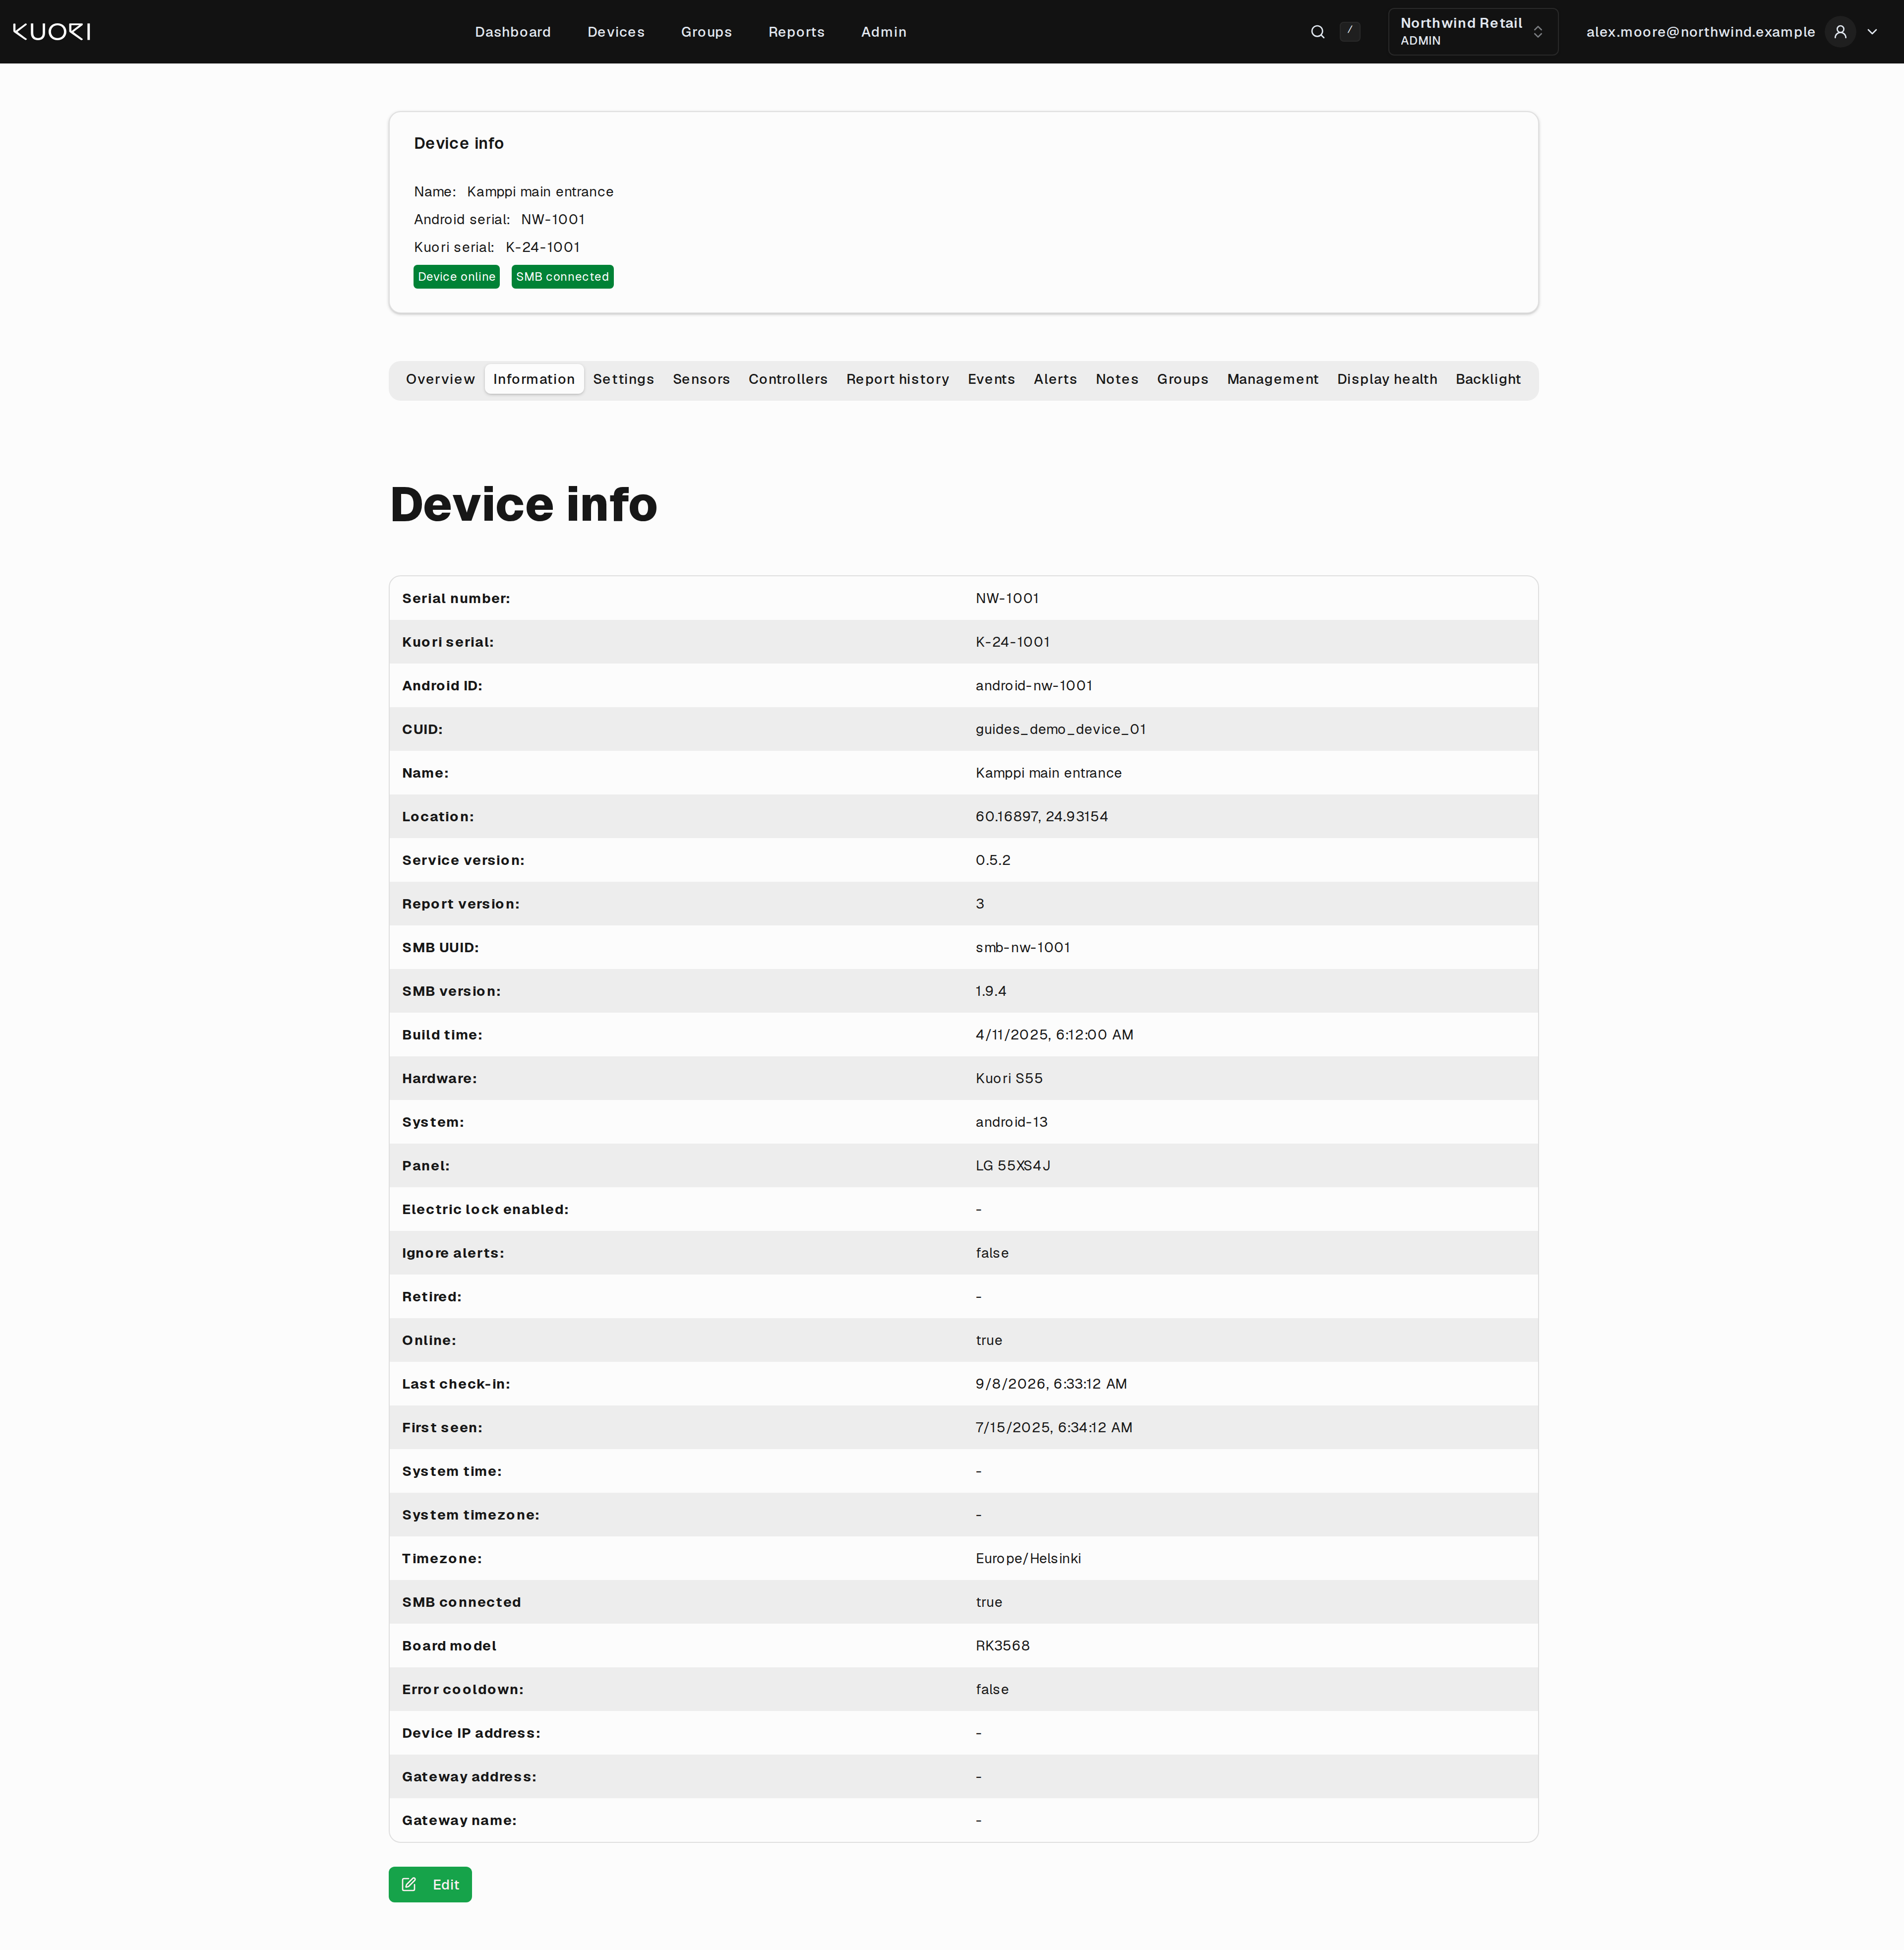Open the Admin menu item
1904x1950 pixels.
pyautogui.click(x=883, y=32)
